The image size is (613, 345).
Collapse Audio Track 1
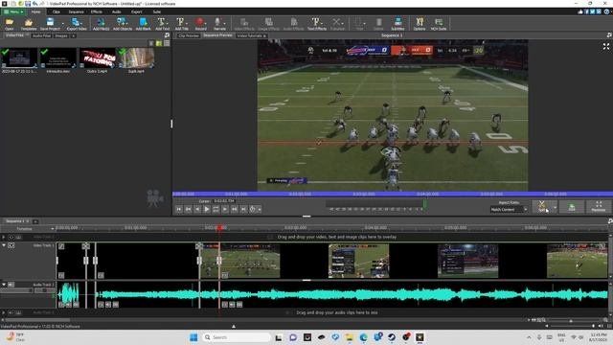pos(4,285)
